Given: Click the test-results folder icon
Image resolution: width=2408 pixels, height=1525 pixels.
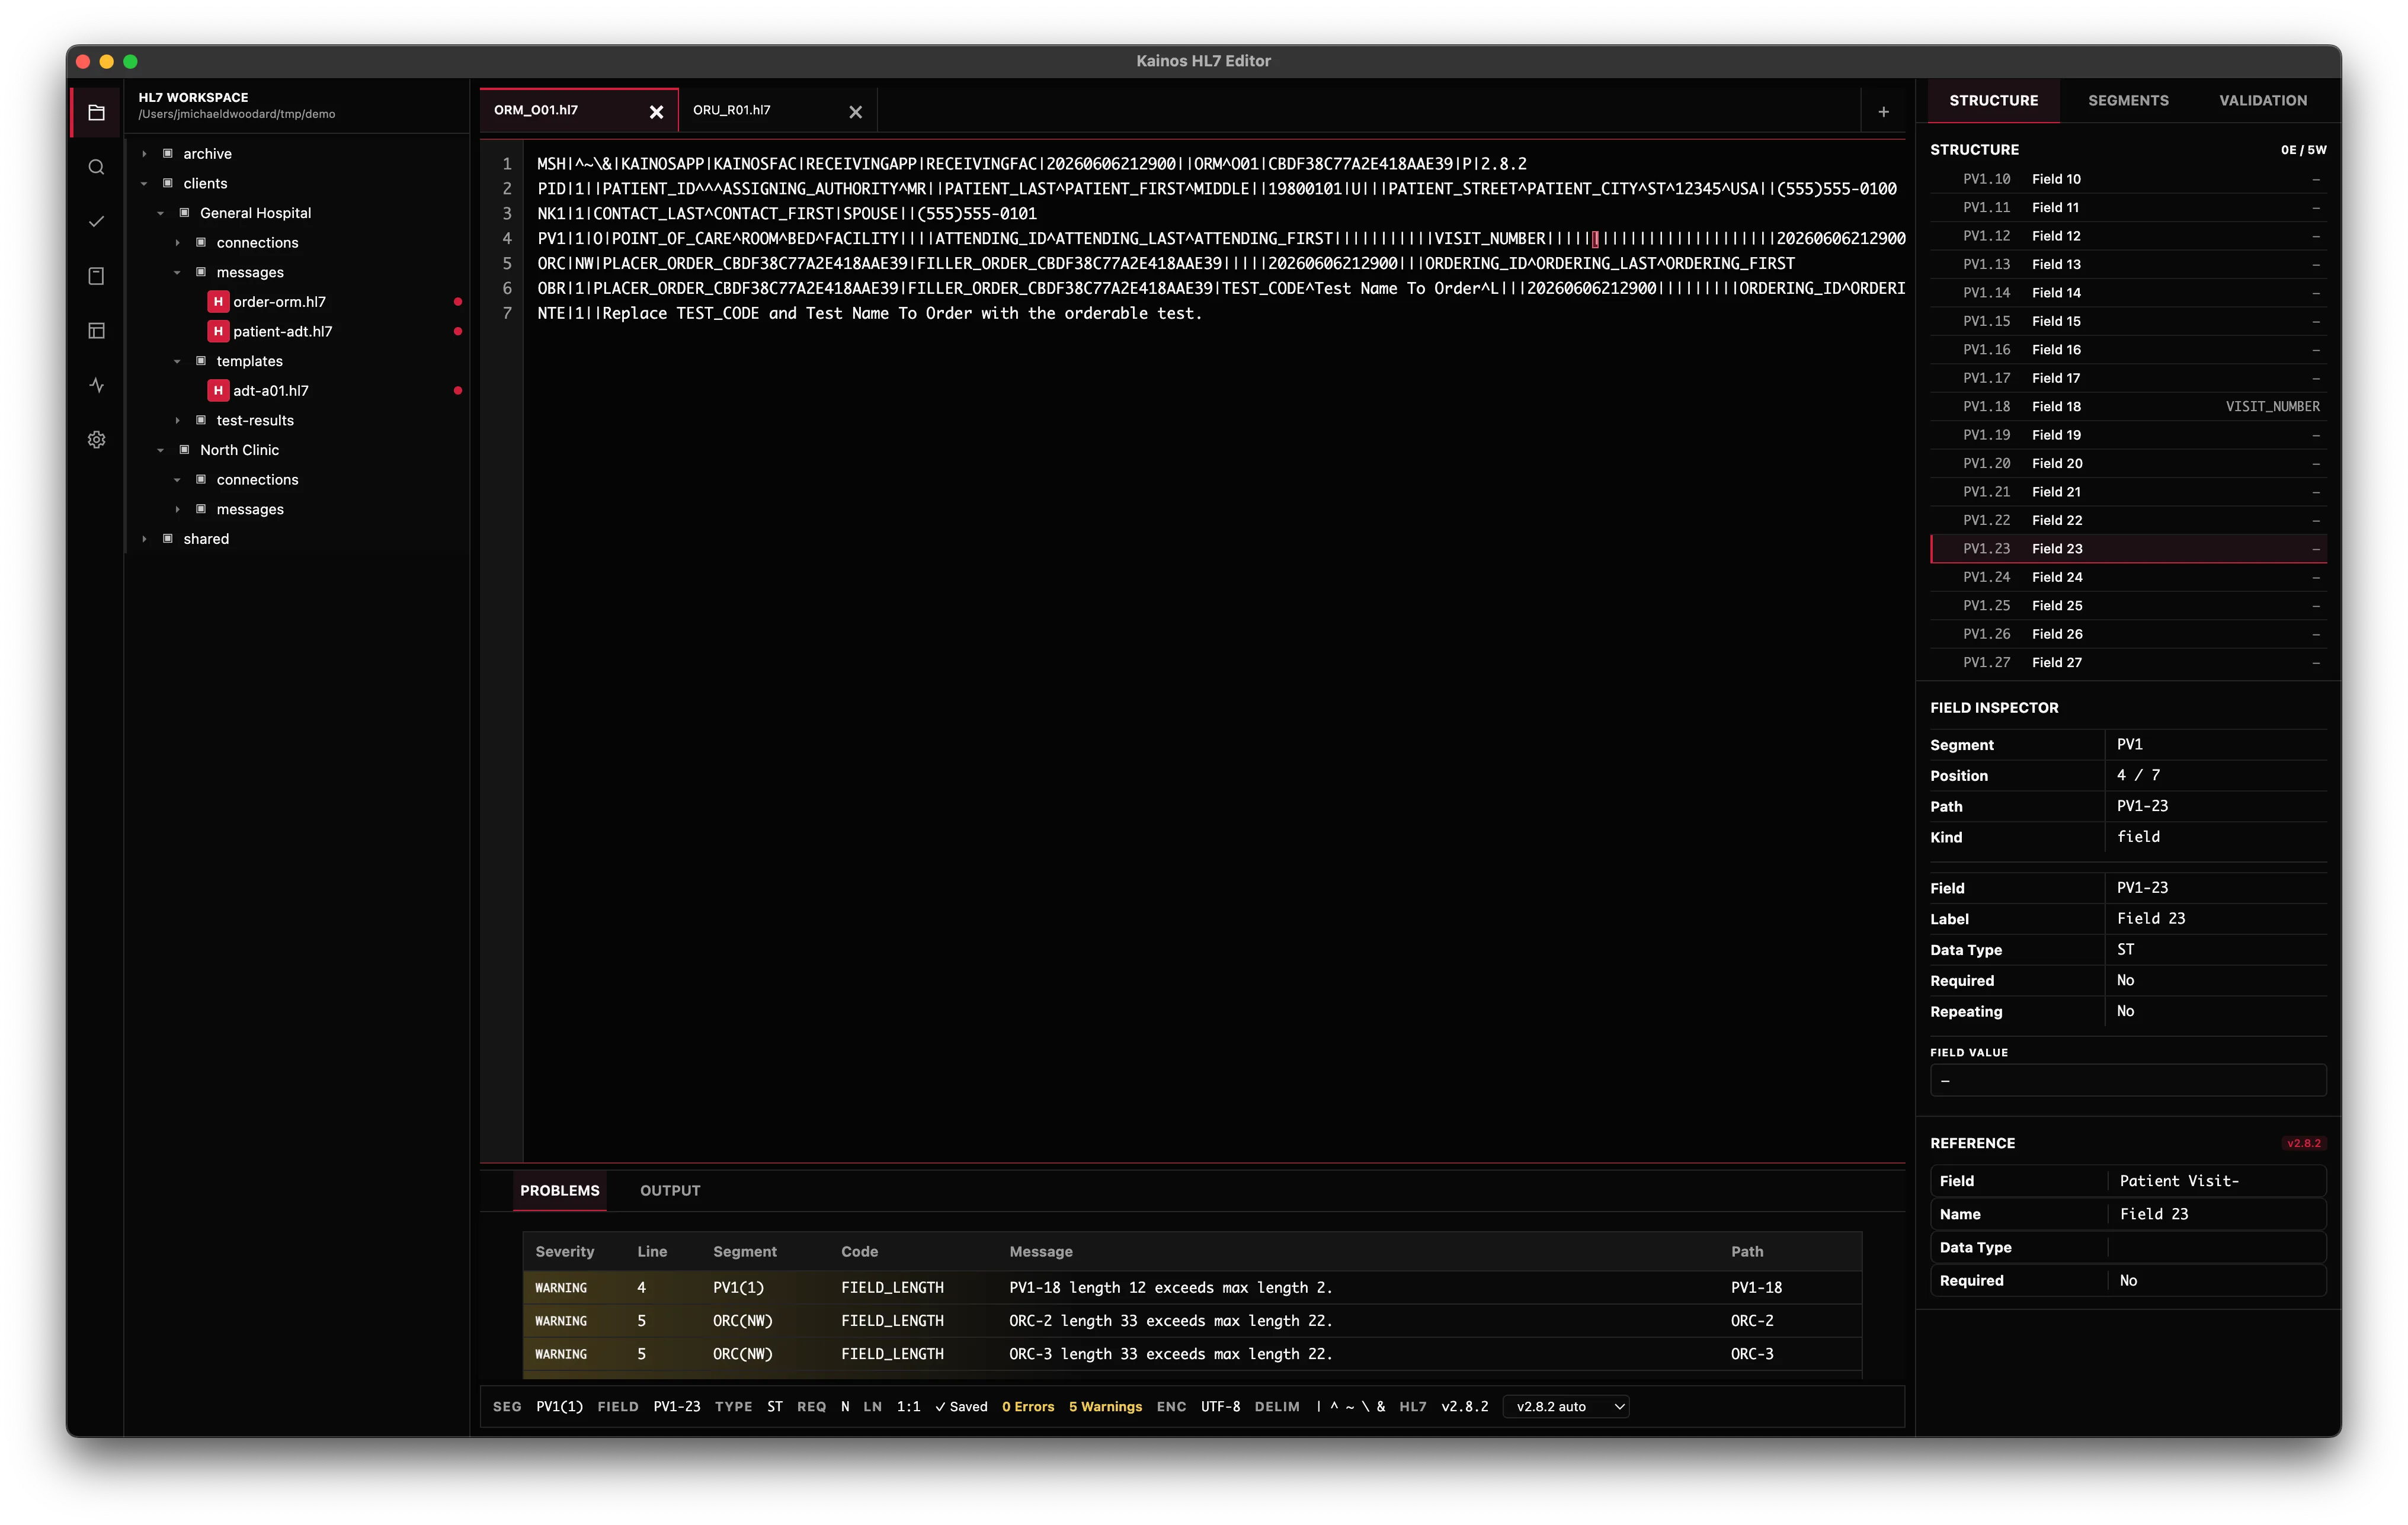Looking at the screenshot, I should [201, 420].
